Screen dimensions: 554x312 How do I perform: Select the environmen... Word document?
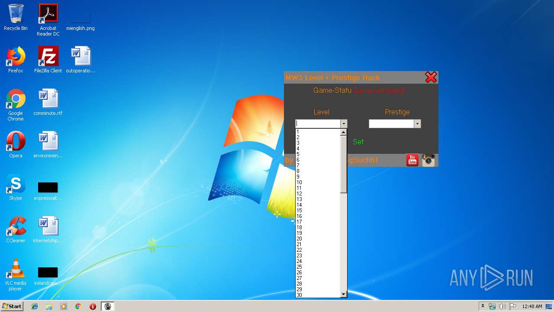[x=48, y=145]
